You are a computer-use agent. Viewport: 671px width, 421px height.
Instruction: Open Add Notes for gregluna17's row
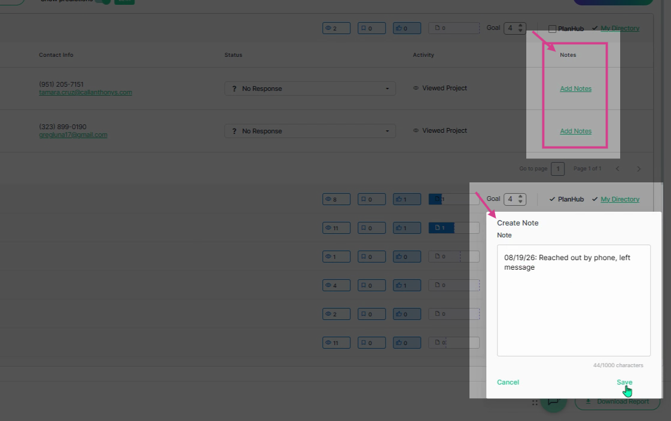(575, 131)
